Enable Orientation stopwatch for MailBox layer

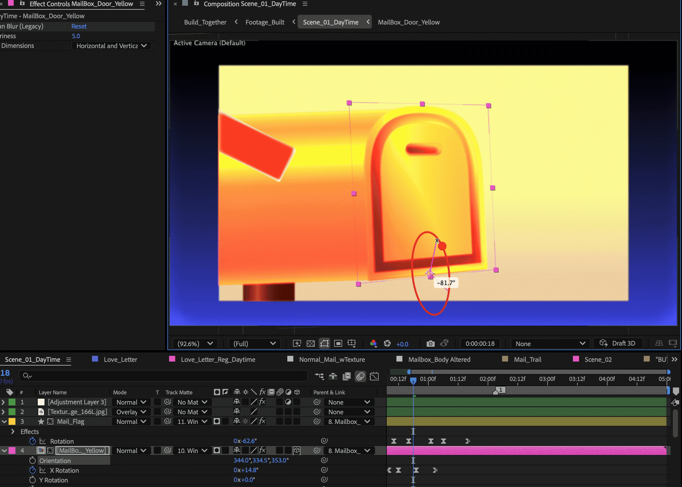click(33, 460)
